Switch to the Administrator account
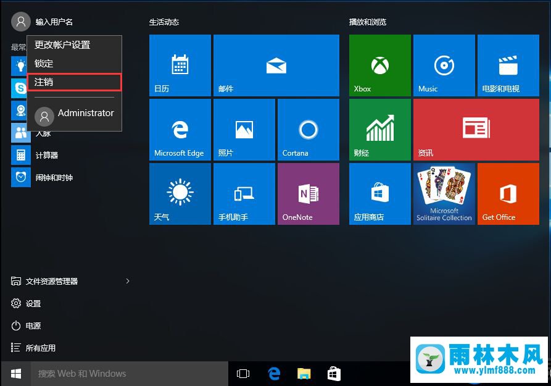 [74, 115]
